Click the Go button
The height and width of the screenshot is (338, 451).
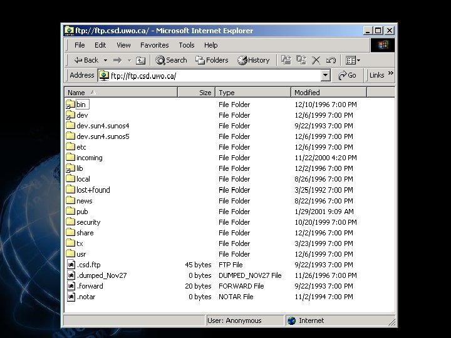(x=347, y=76)
